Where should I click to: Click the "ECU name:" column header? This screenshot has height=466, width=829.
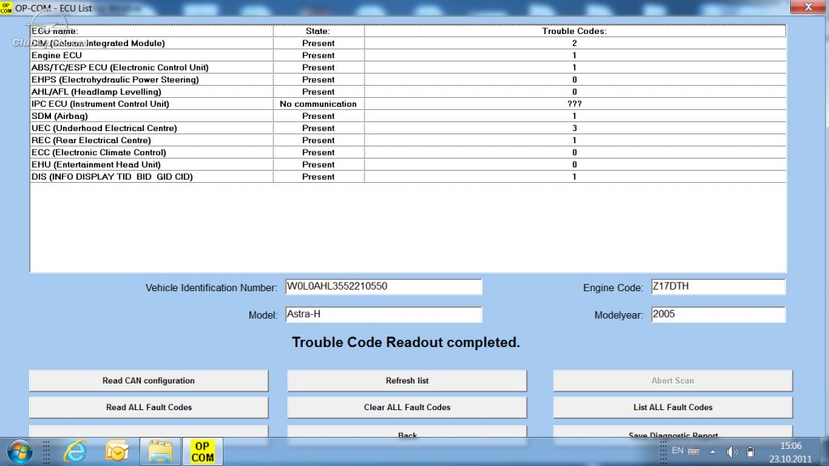coord(151,32)
